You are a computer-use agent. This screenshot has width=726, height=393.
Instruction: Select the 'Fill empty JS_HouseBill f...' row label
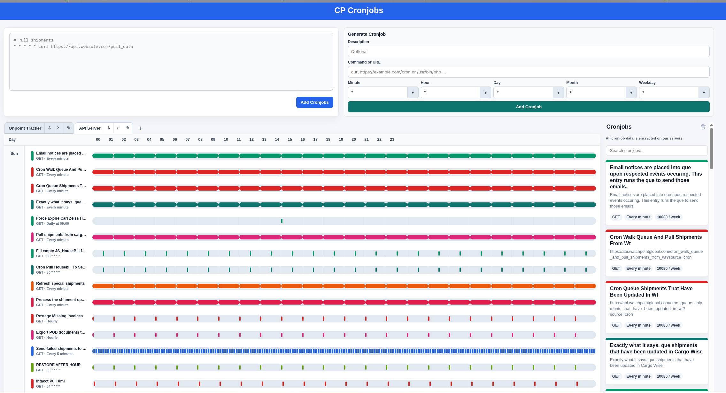[61, 251]
